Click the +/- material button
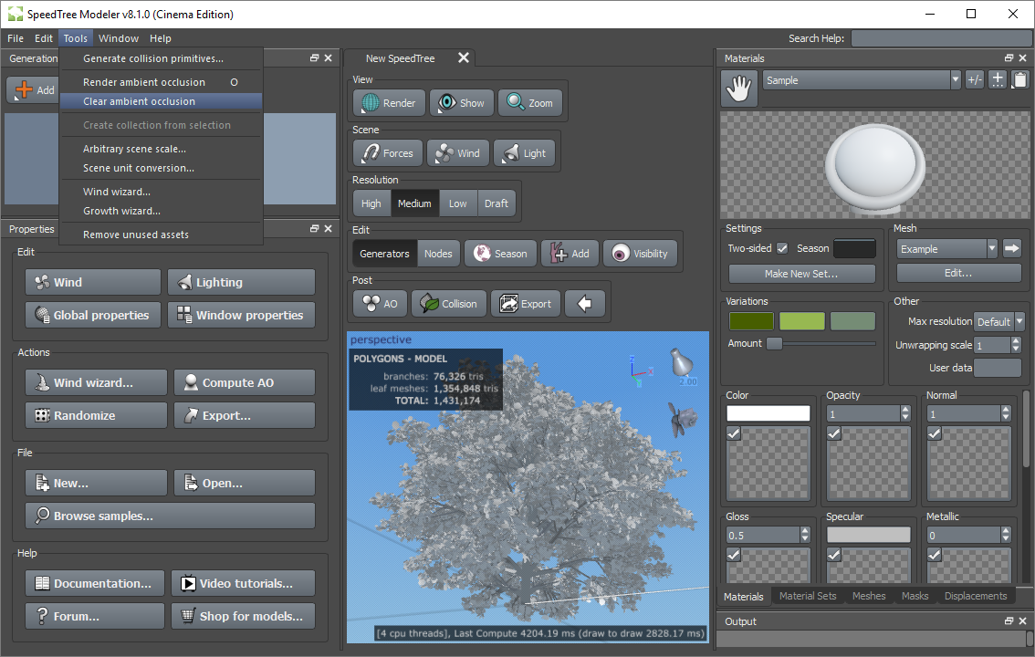The height and width of the screenshot is (657, 1035). coord(974,79)
